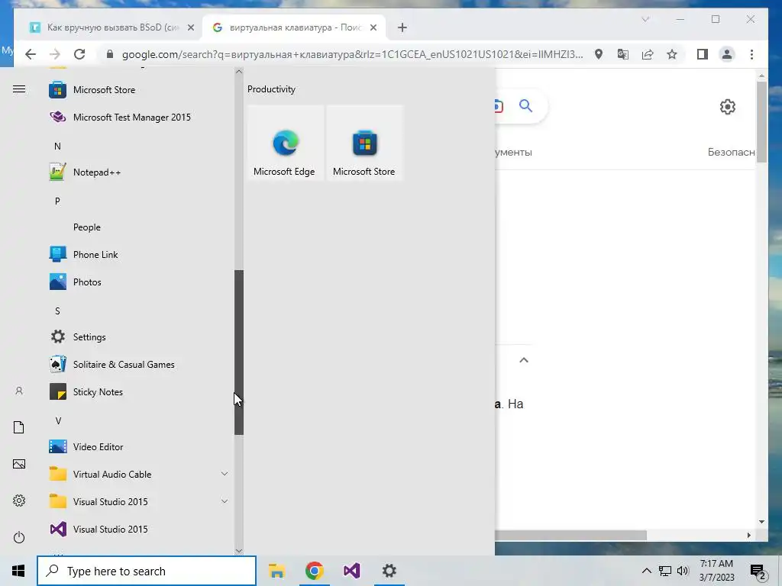The width and height of the screenshot is (782, 586).
Task: Focus the taskbar search box
Action: (147, 571)
